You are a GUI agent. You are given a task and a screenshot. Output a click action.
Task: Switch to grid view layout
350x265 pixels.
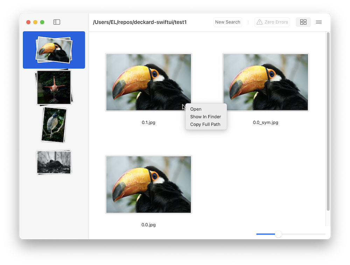tap(303, 22)
